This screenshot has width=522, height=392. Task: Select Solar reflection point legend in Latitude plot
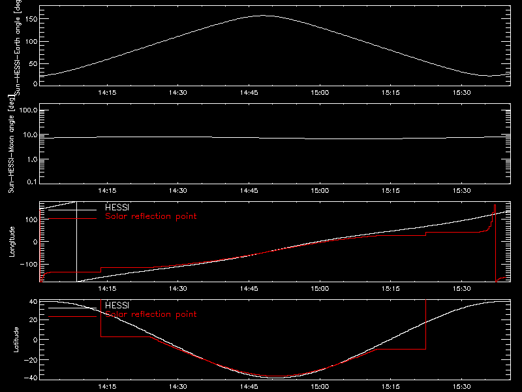pyautogui.click(x=151, y=314)
